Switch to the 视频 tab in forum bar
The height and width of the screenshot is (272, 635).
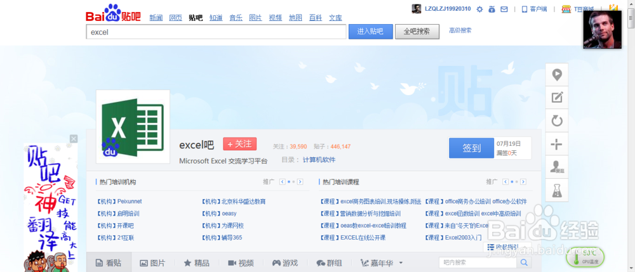coord(241,263)
